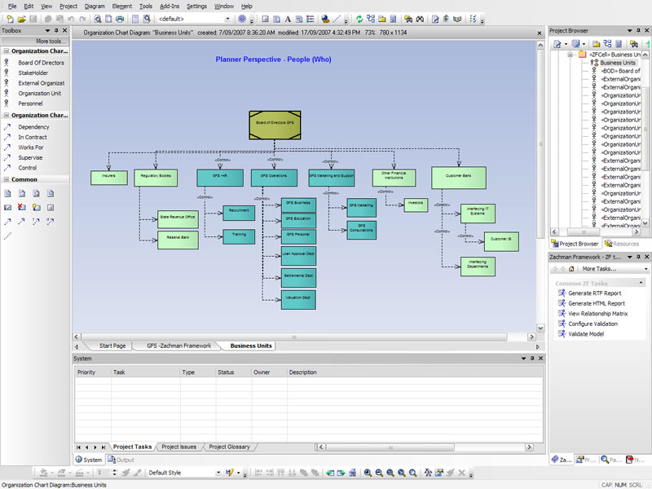Select the StakeHolder element in Toolbox
Viewport: 652px width, 489px height.
33,73
